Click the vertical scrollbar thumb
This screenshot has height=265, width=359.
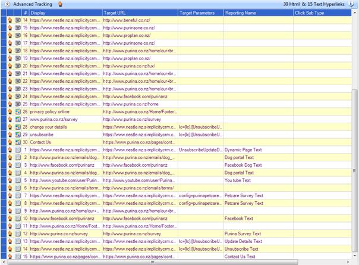[355, 171]
